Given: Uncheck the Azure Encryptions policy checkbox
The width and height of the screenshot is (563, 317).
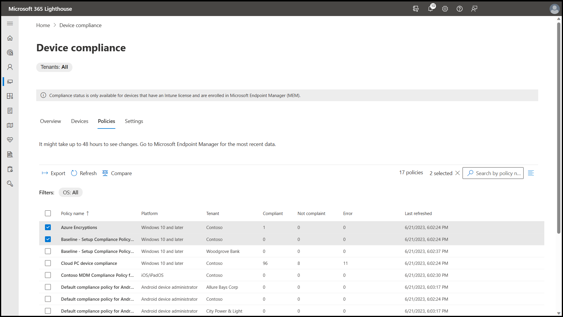Looking at the screenshot, I should pos(48,227).
